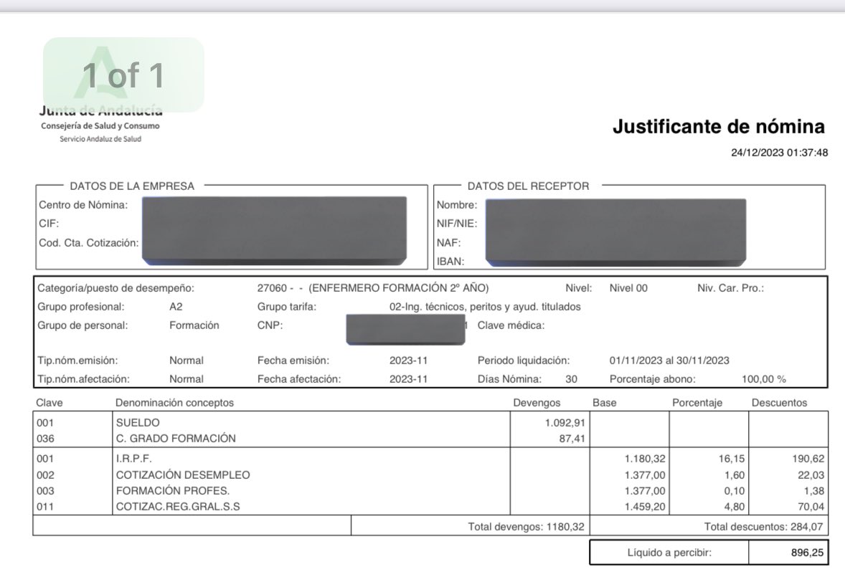The height and width of the screenshot is (572, 845).
Task: Select the timestamp 24/12/2023 01:37:48
Action: click(x=779, y=153)
